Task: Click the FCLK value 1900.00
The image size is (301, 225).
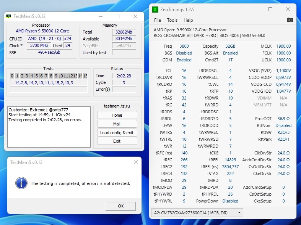Action: pyautogui.click(x=283, y=53)
